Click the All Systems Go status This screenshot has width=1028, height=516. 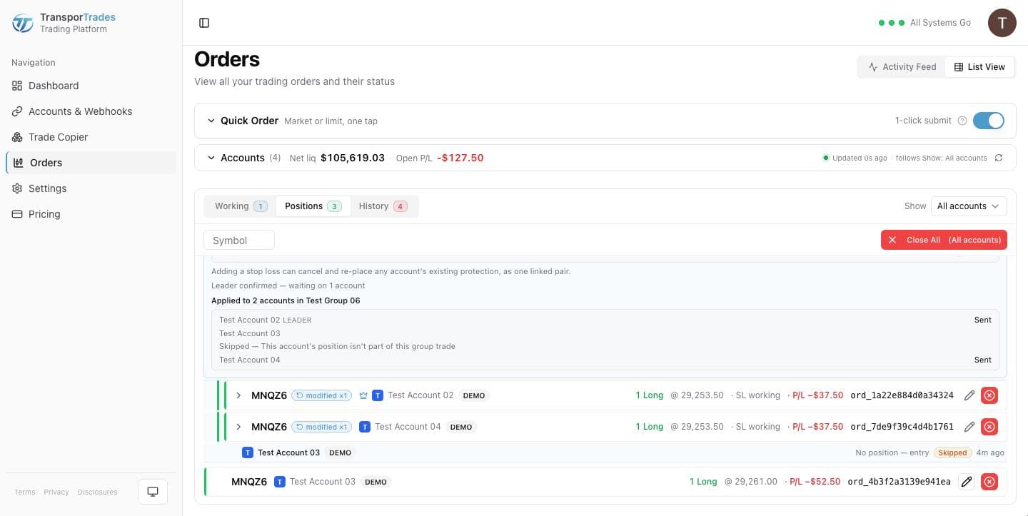pyautogui.click(x=924, y=23)
